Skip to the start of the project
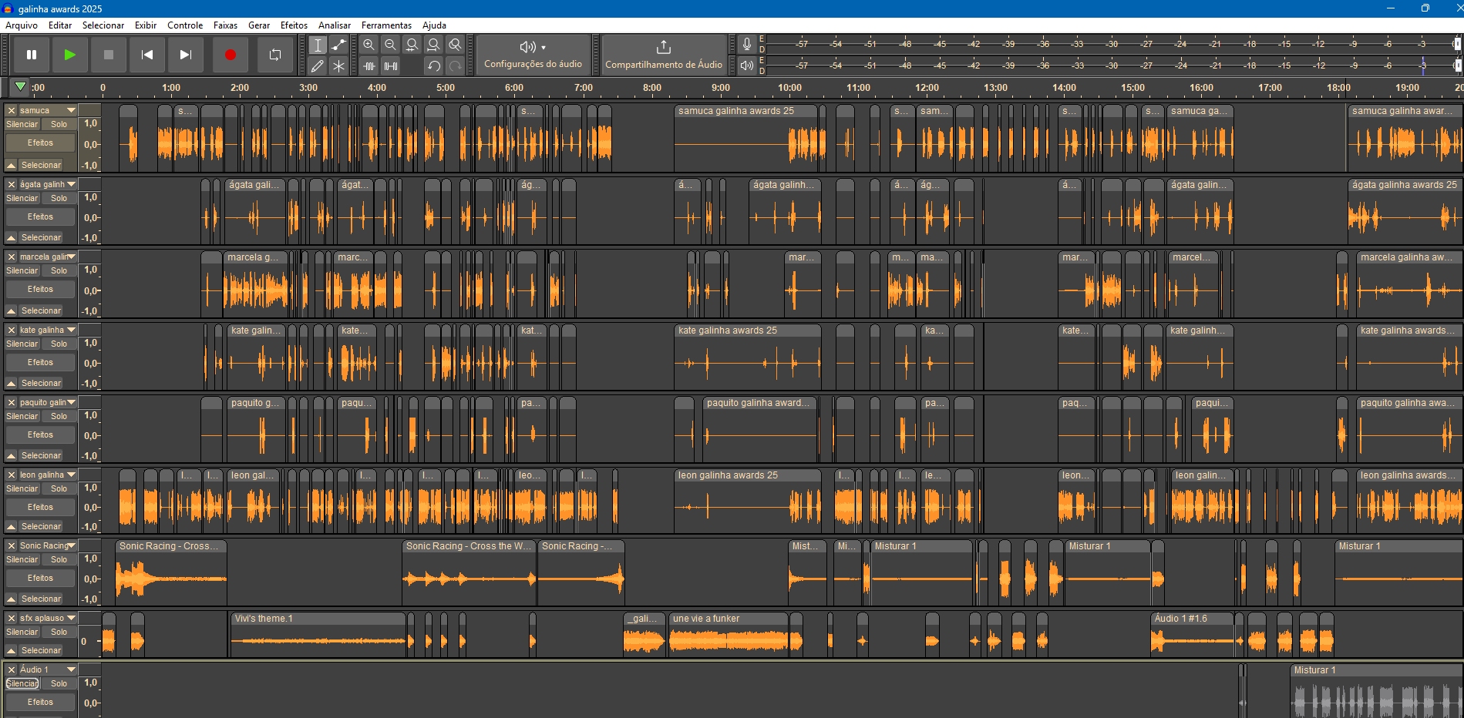The height and width of the screenshot is (718, 1464). tap(147, 55)
